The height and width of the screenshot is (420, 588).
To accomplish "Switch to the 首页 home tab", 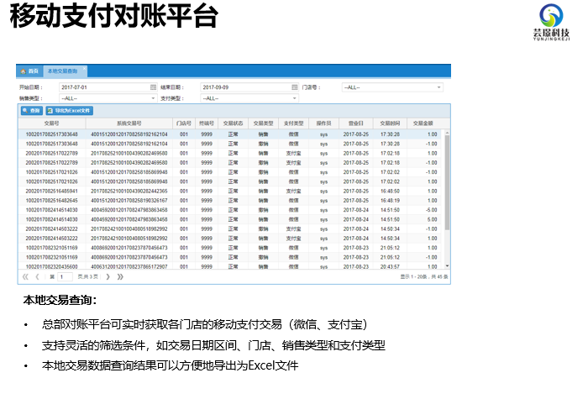I will click(29, 71).
